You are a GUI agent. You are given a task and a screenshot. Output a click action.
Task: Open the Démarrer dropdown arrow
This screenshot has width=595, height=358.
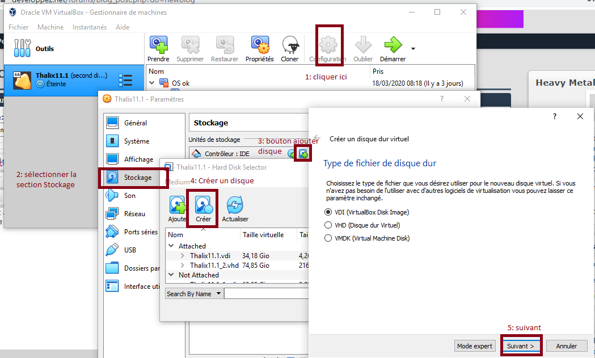click(x=413, y=49)
